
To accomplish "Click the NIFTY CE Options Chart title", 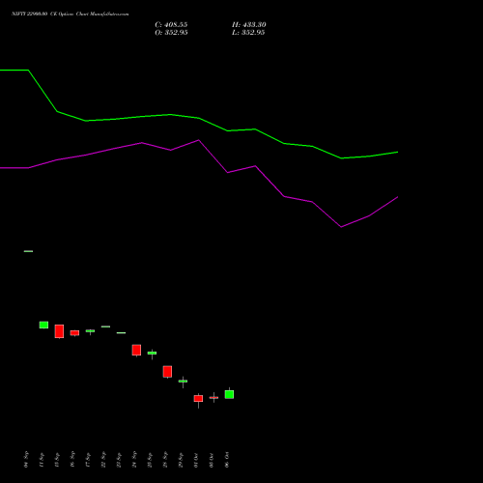I will [71, 14].
